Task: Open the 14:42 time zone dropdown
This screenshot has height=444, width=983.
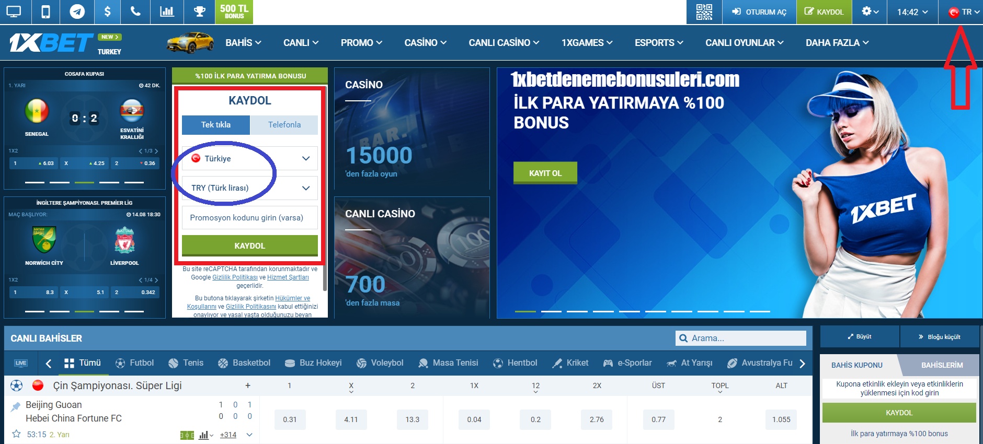Action: [912, 11]
